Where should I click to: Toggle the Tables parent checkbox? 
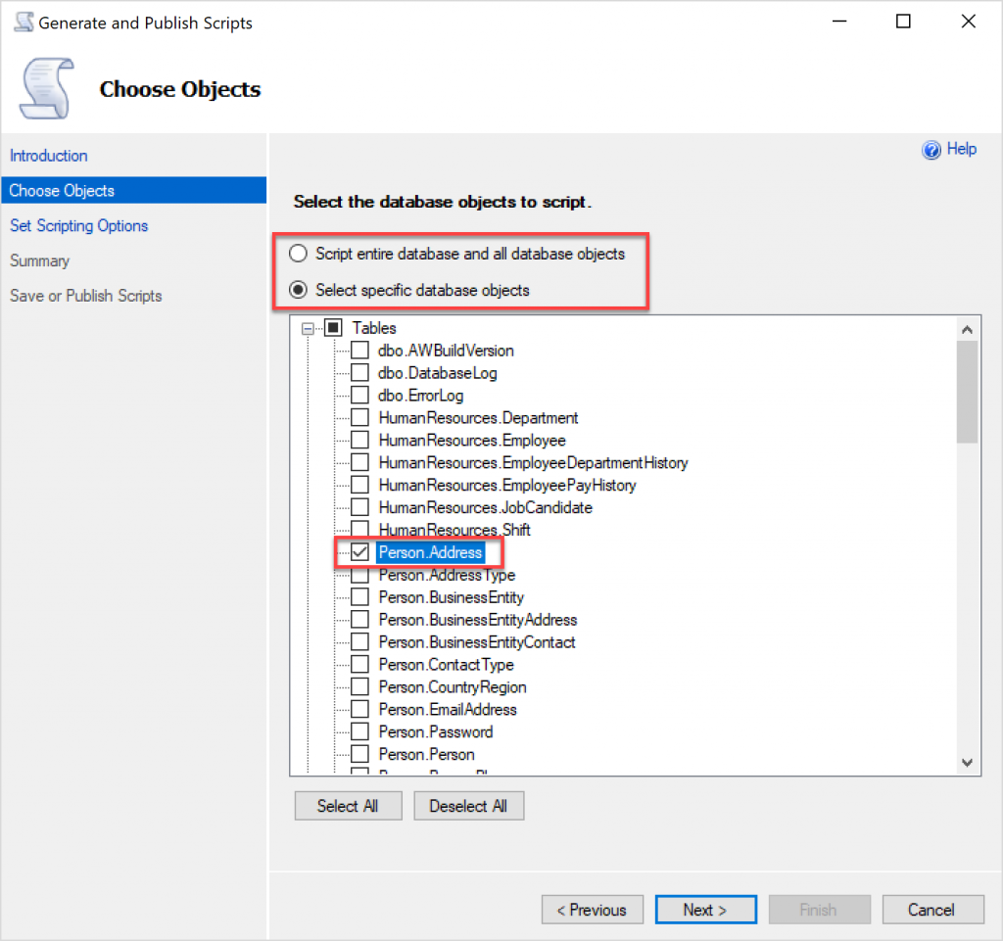(x=334, y=328)
